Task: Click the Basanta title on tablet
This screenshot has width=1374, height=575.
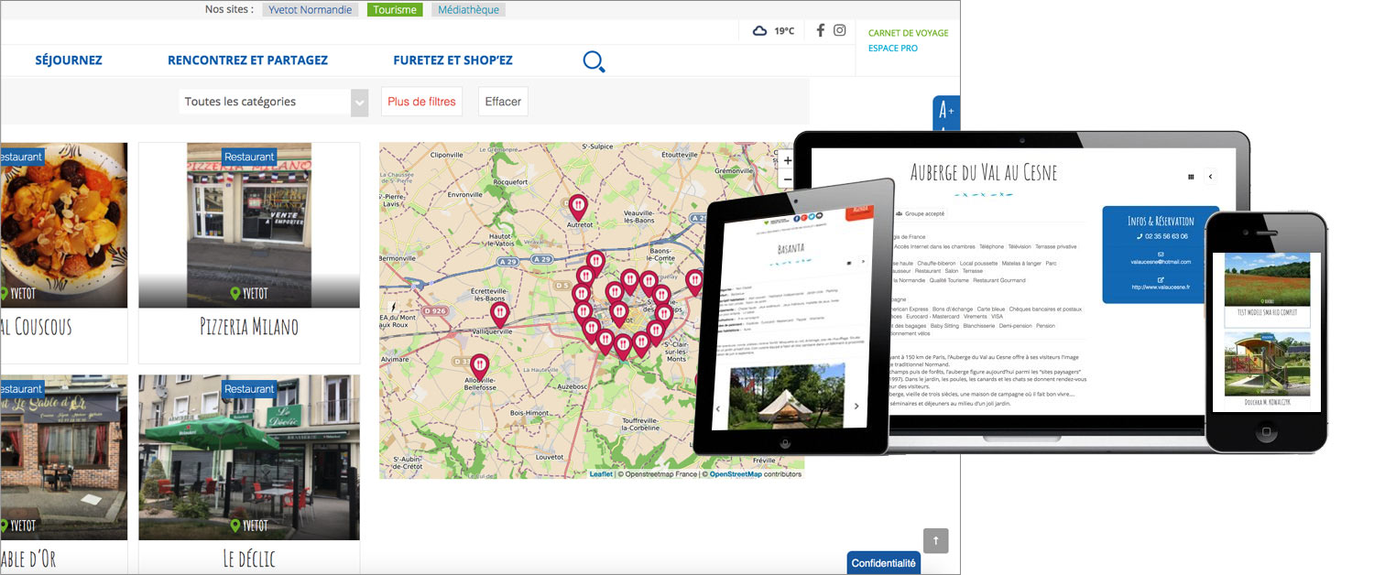Action: point(791,247)
